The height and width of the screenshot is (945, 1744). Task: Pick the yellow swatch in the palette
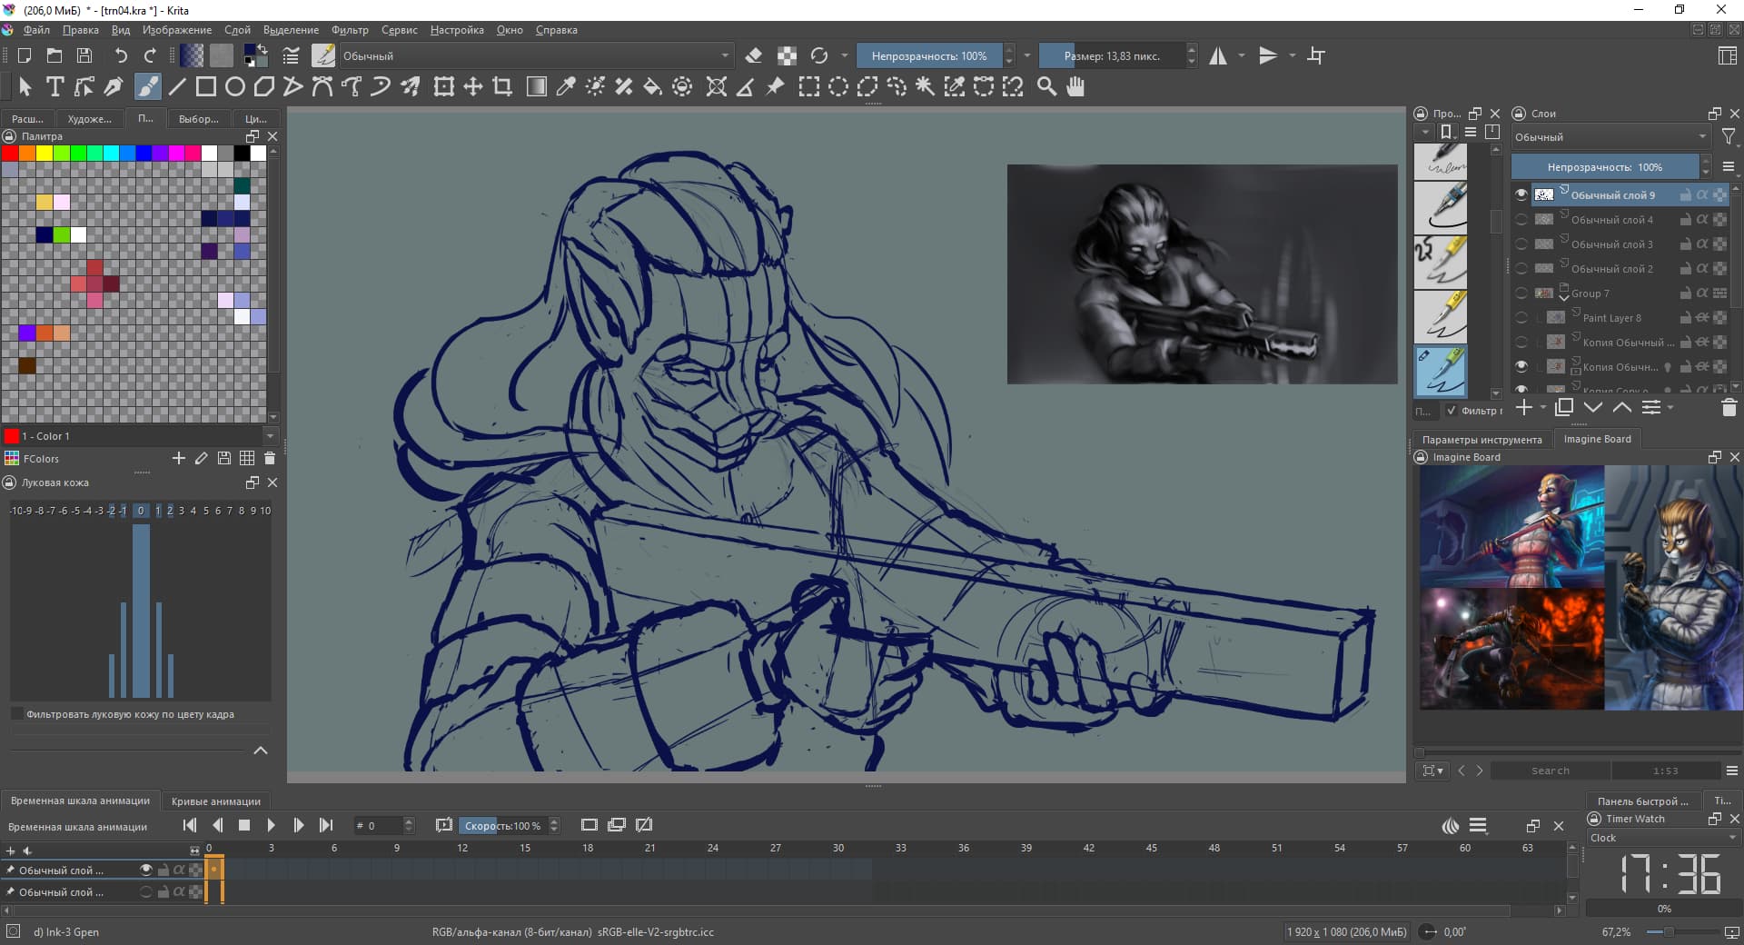pyautogui.click(x=44, y=153)
